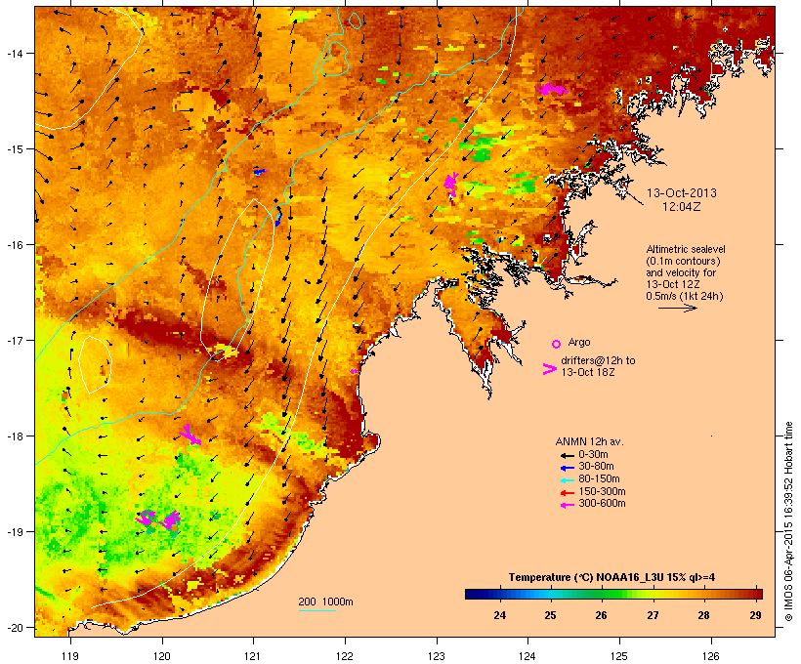Click the longitude label 121
The image size is (801, 664).
pos(253,656)
